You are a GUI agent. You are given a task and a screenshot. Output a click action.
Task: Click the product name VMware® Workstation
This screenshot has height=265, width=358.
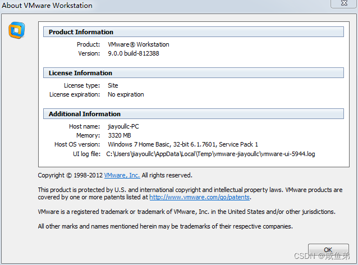pos(139,44)
